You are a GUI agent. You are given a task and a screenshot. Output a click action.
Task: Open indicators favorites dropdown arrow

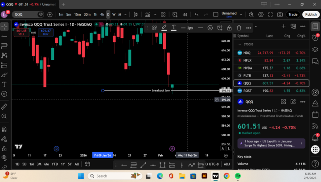[155, 15]
